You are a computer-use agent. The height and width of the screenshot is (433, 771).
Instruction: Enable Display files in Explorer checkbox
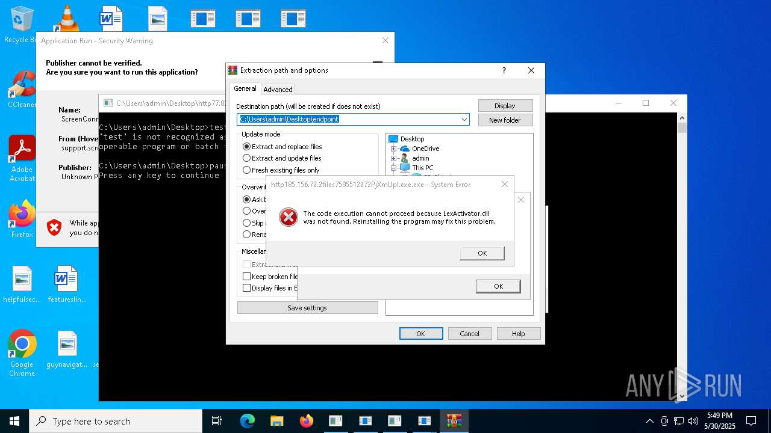246,288
